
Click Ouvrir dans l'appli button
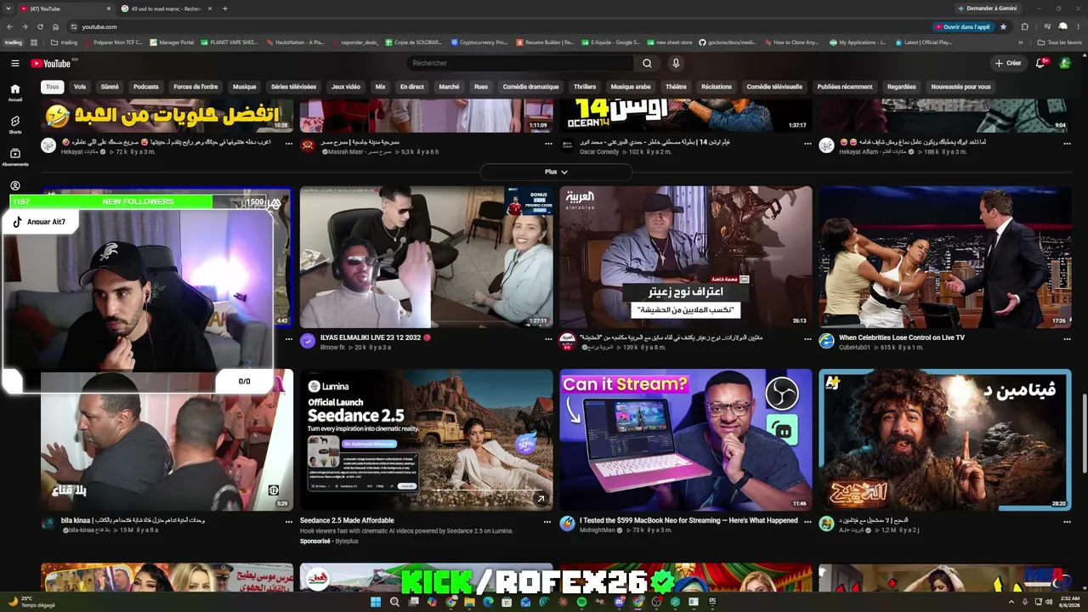tap(962, 26)
